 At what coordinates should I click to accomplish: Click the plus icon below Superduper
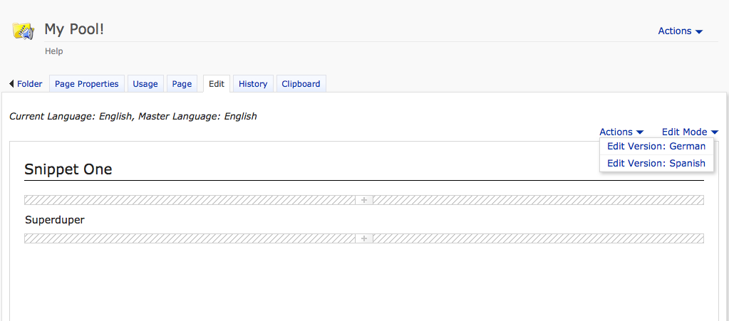pos(364,238)
